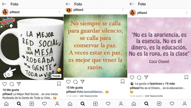Viewport: 191px width, 108px height.
Task: Go to Home tab in the first panel
Action: (6, 104)
